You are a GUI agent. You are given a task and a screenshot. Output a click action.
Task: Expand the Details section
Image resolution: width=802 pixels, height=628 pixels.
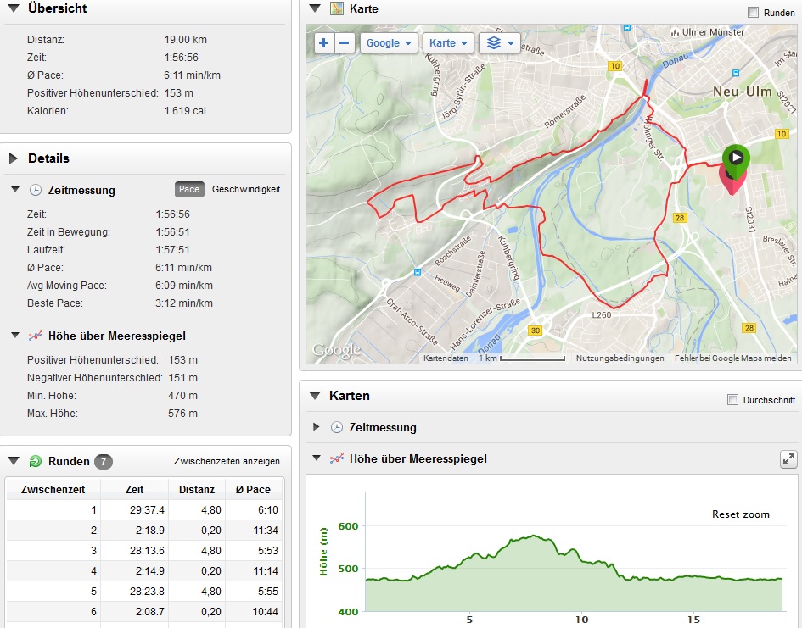coord(14,158)
